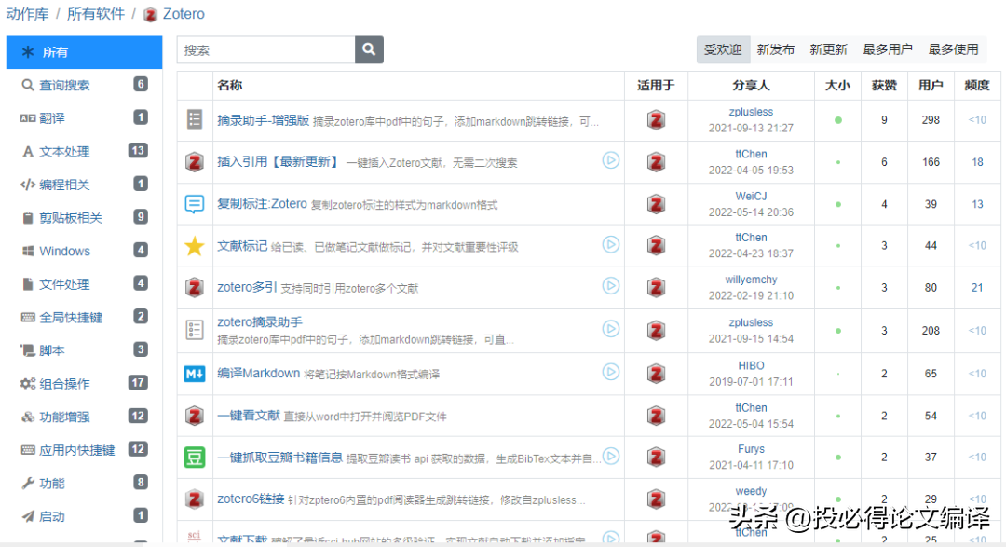The width and height of the screenshot is (1006, 547).
Task: Open 复制标注:Zotero action link
Action: click(x=262, y=204)
